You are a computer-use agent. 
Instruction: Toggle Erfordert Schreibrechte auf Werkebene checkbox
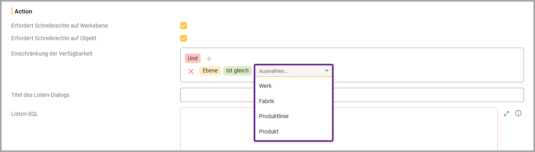pos(183,26)
